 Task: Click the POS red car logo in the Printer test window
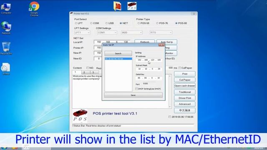click(x=80, y=115)
